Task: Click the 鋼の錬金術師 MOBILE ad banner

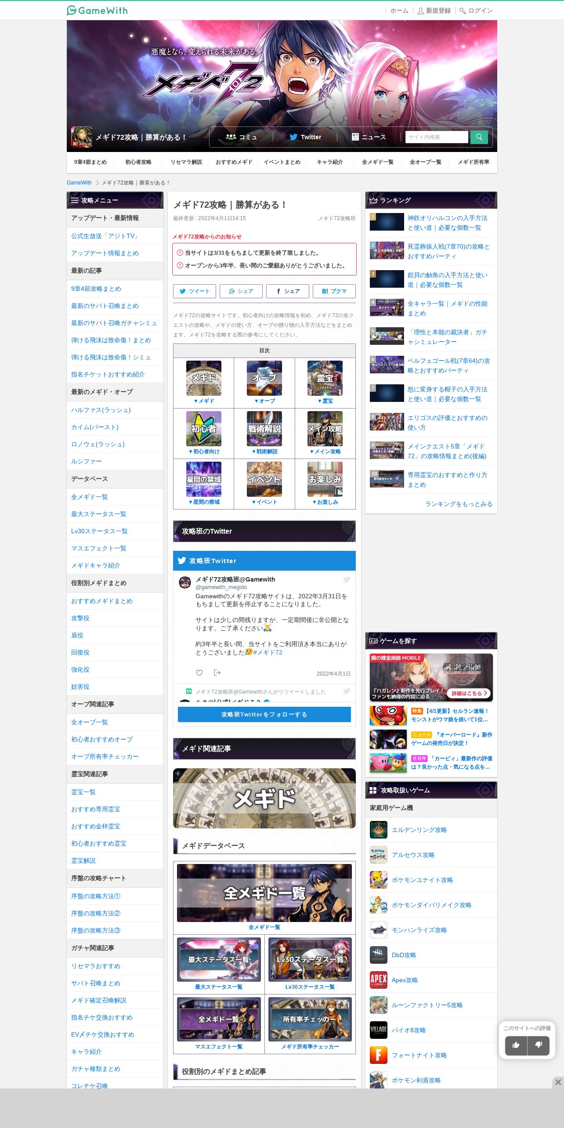Action: (431, 677)
